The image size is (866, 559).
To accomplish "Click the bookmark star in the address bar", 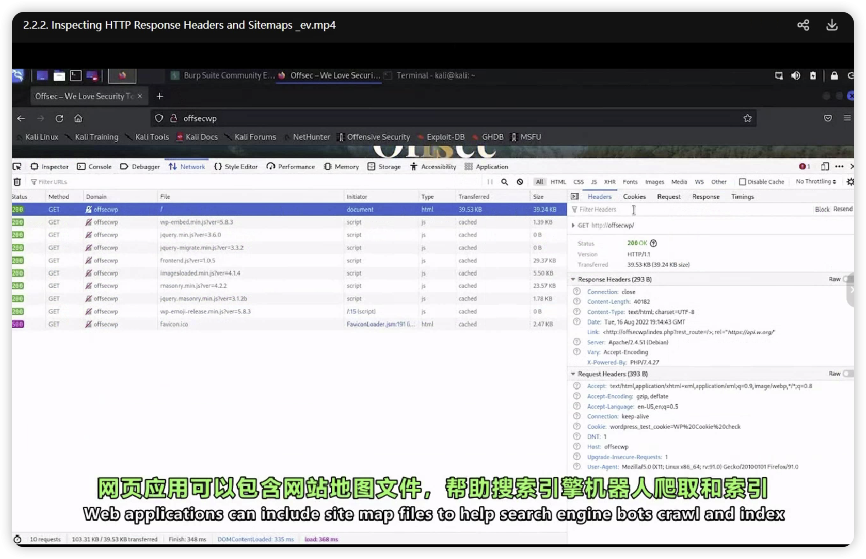I will pyautogui.click(x=747, y=118).
